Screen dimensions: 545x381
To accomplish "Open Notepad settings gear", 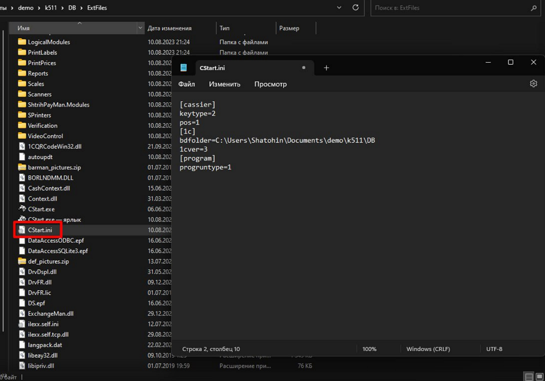I will tap(534, 84).
